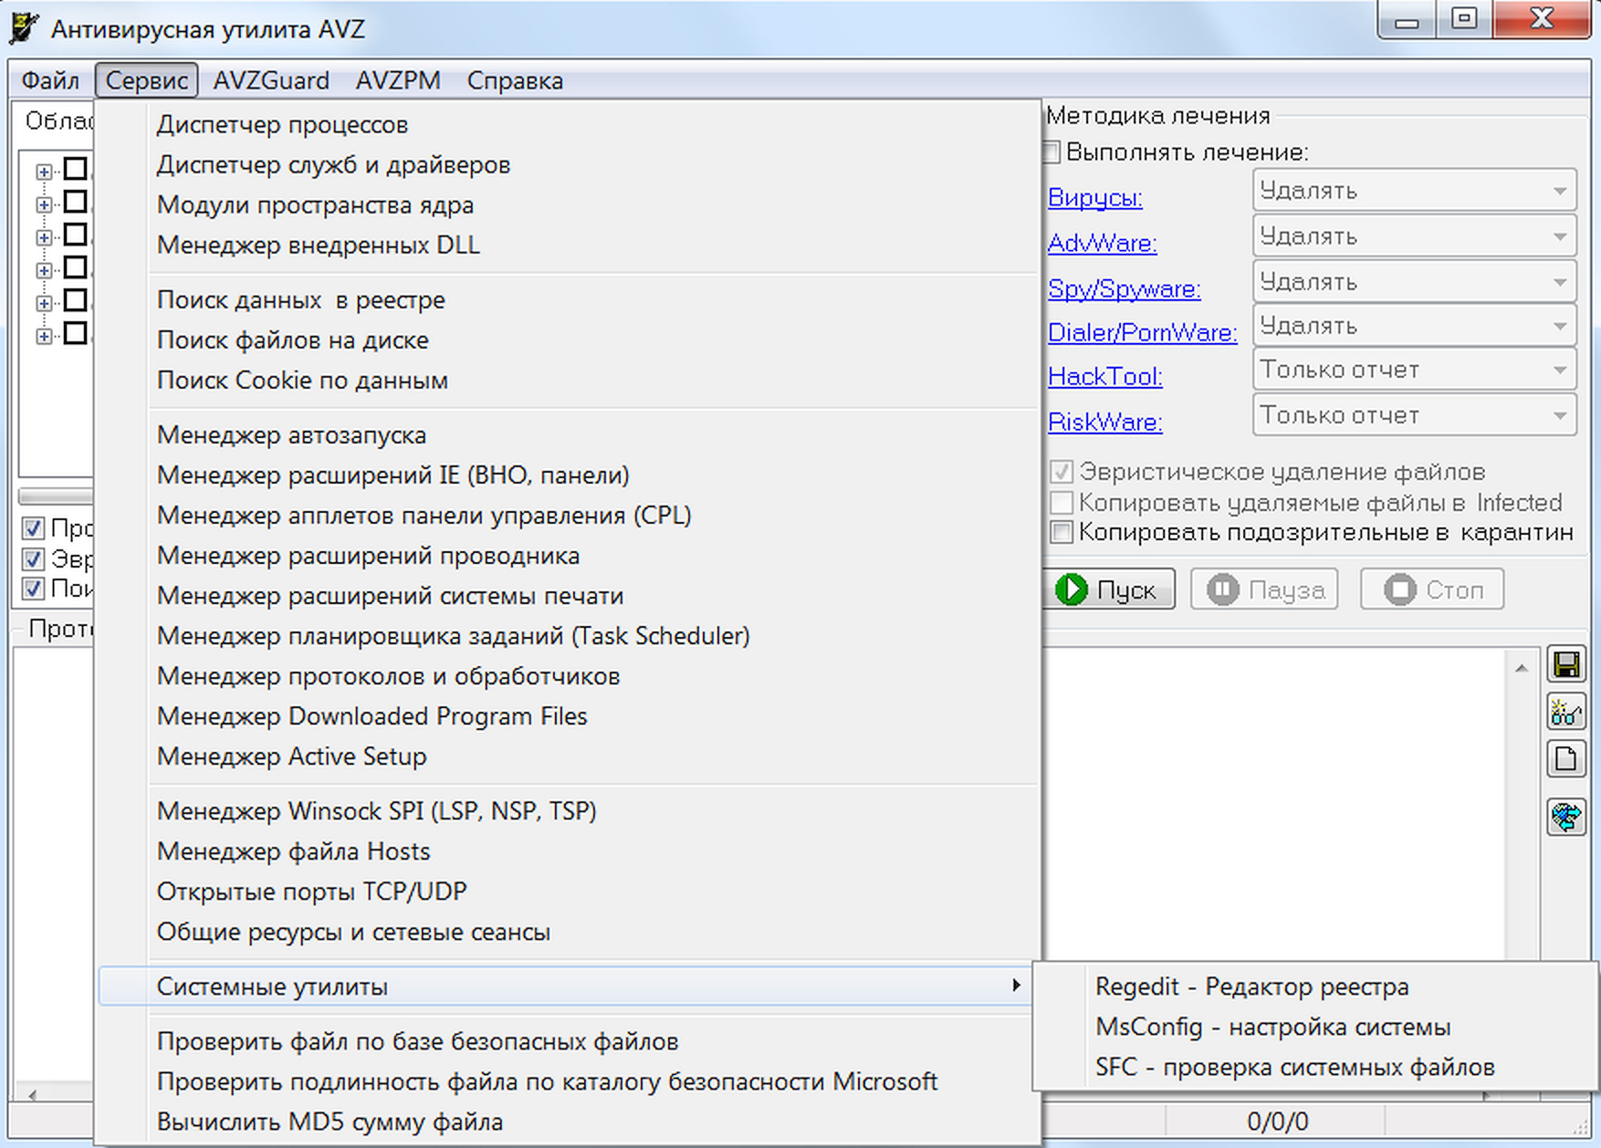Select Проверить файл по базе безопасных файлов
The height and width of the screenshot is (1148, 1601).
click(x=568, y=1041)
